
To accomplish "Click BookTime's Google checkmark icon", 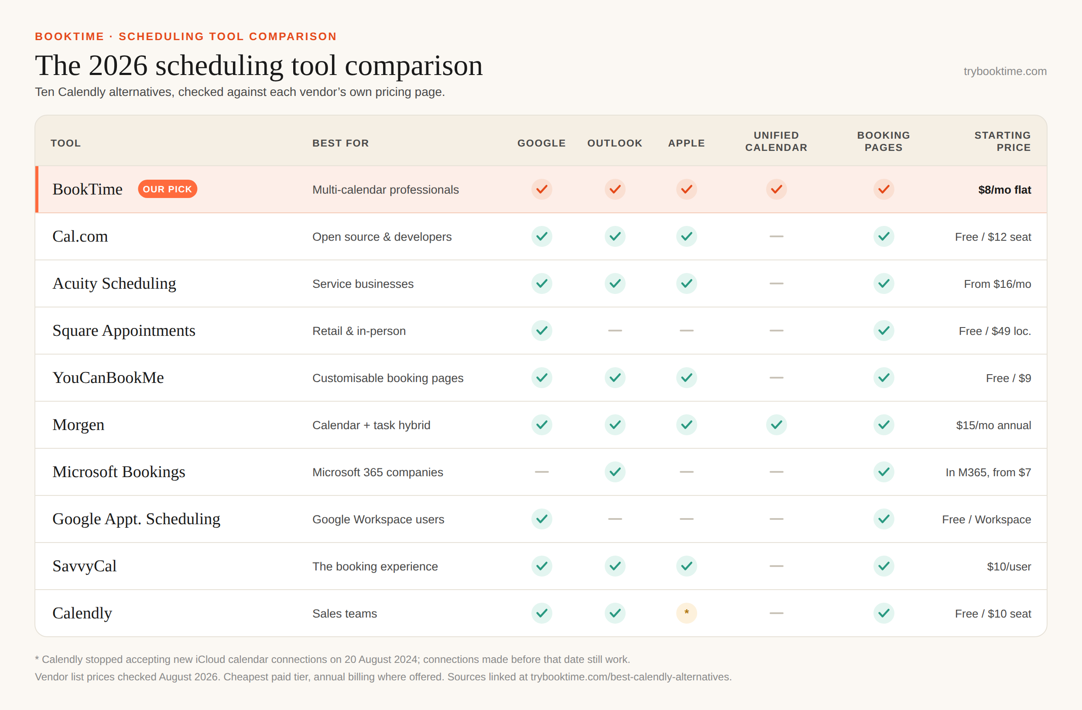I will click(x=541, y=189).
